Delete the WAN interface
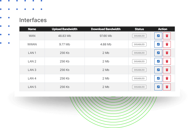The image size is (191, 128). 167,36
